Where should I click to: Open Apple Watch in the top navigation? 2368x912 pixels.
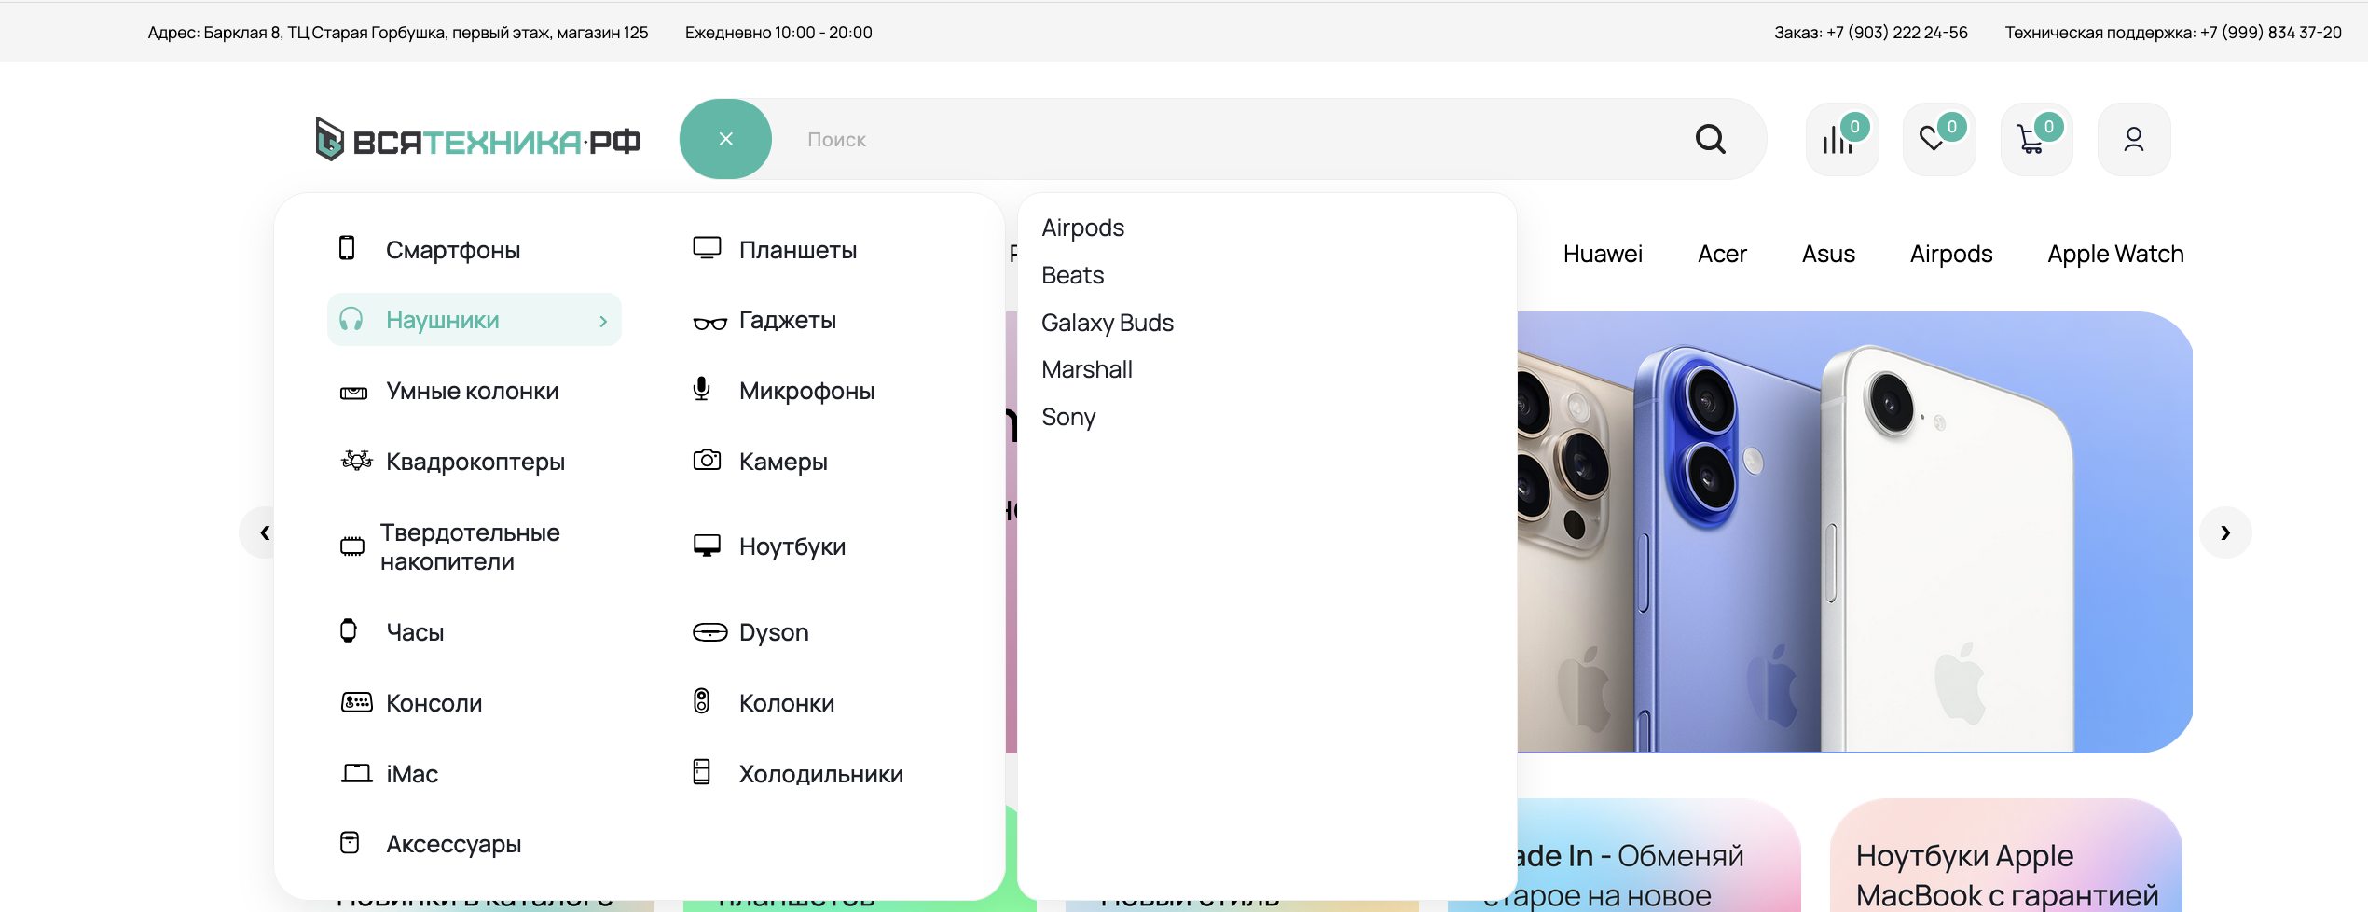pyautogui.click(x=2115, y=255)
